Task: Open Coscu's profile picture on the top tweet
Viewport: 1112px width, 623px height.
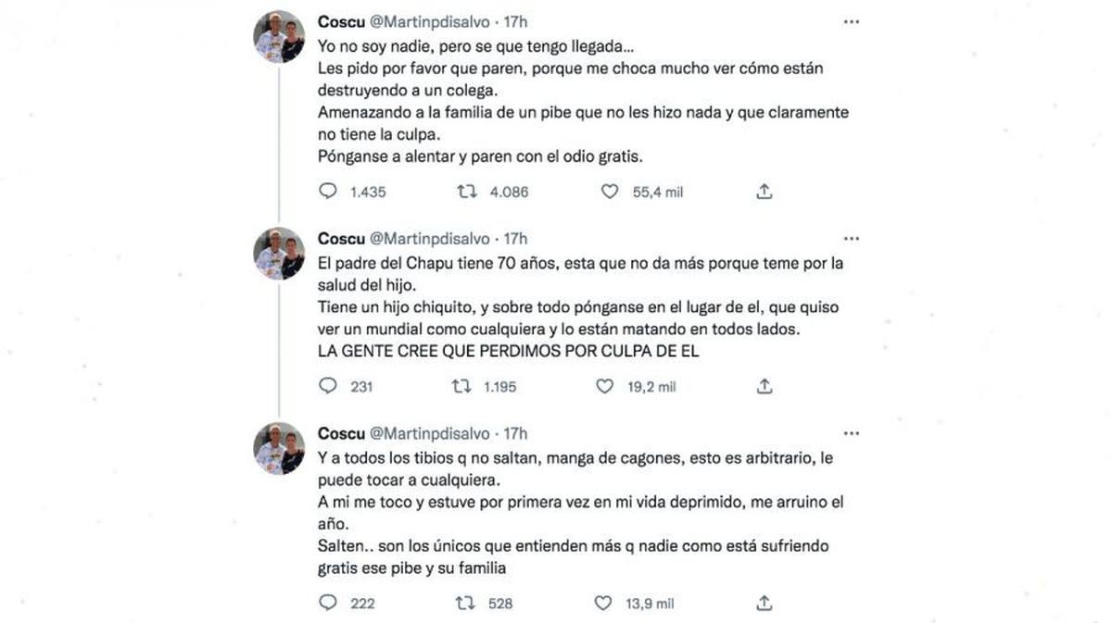Action: 279,30
